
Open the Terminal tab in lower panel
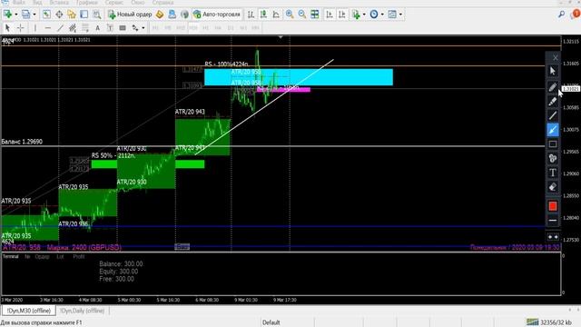pos(10,256)
